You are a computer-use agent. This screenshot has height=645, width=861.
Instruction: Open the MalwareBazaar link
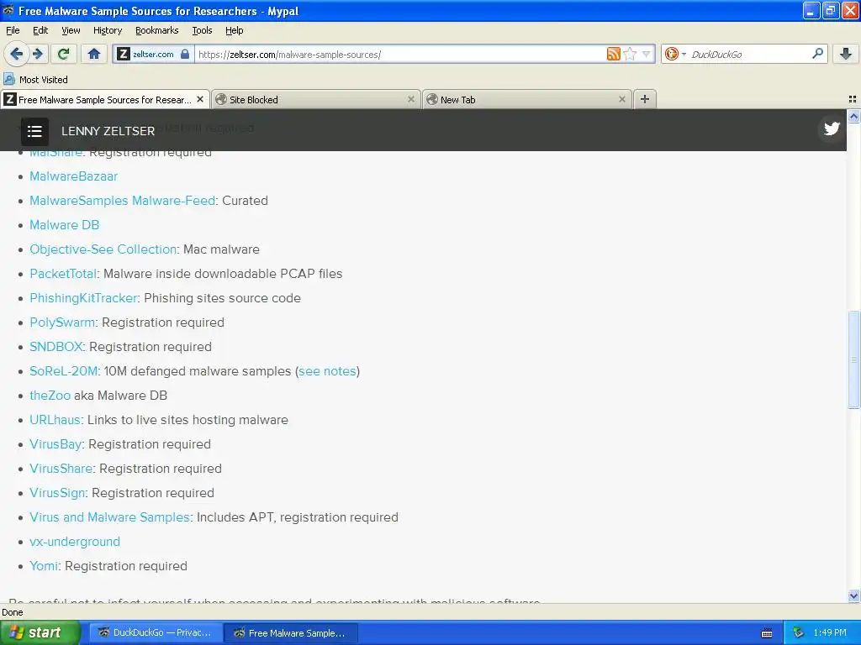click(74, 176)
